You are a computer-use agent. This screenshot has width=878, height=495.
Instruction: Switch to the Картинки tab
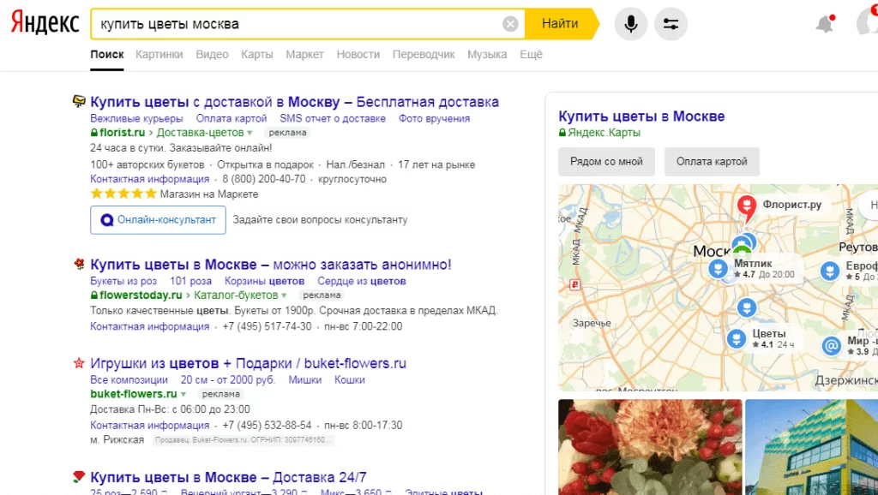coord(159,54)
